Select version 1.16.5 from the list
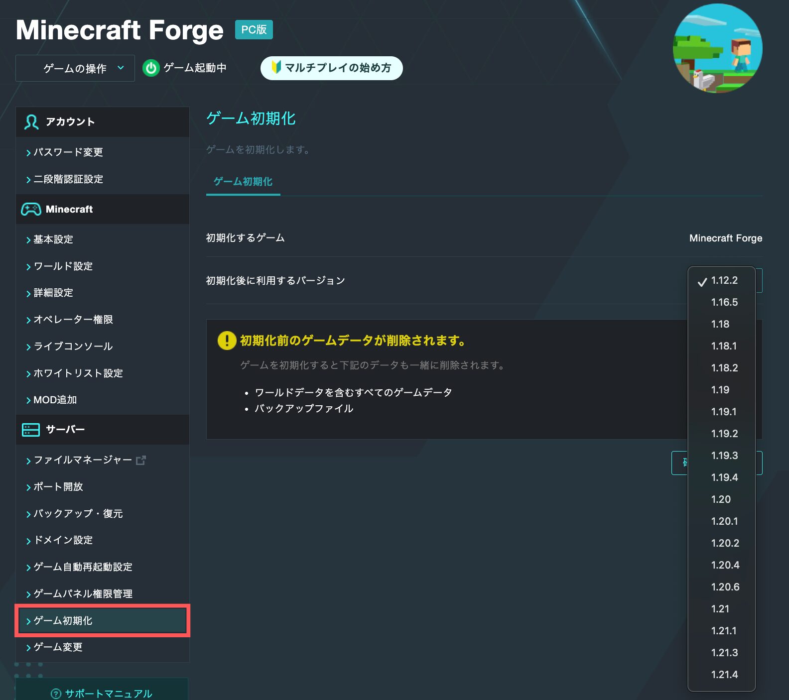Image resolution: width=789 pixels, height=700 pixels. point(722,302)
